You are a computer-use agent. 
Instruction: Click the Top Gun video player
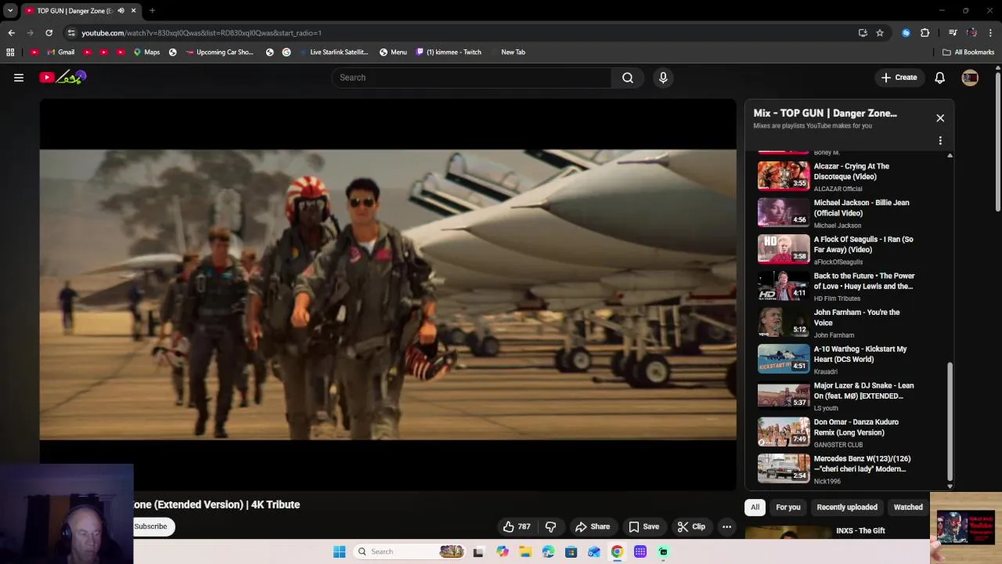tap(388, 295)
